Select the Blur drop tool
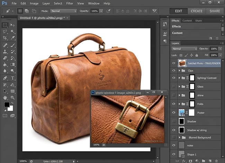The height and width of the screenshot is (163, 225). 5,71
